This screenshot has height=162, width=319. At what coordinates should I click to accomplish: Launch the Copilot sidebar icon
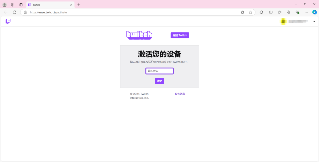point(314,12)
